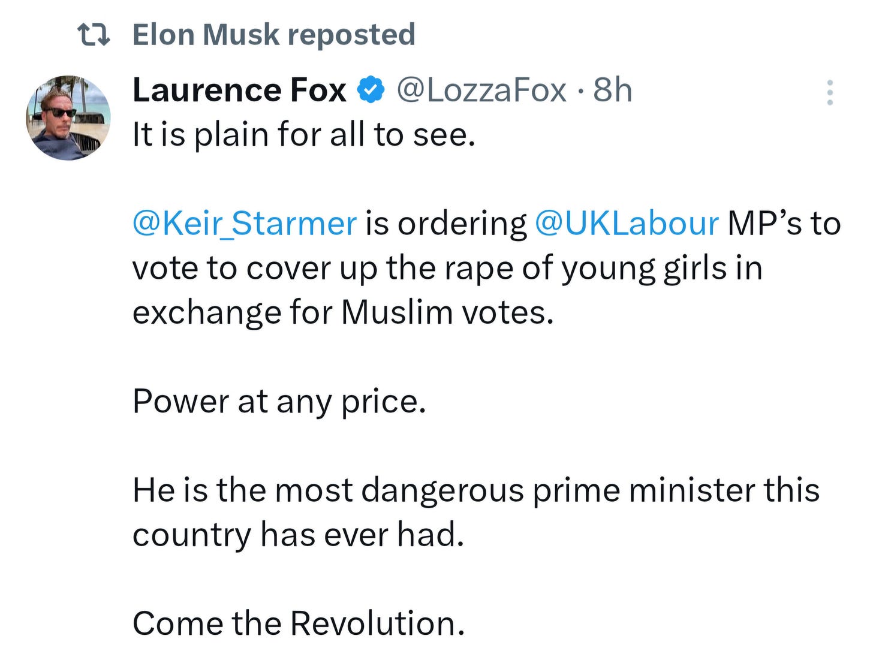Open Laurence Fox's profile avatar

point(68,117)
